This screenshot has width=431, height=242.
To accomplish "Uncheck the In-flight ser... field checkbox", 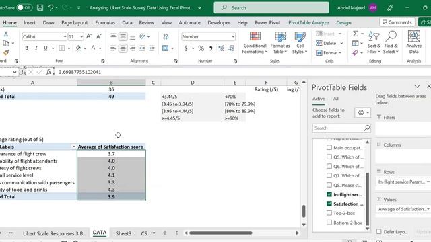I will (x=329, y=194).
